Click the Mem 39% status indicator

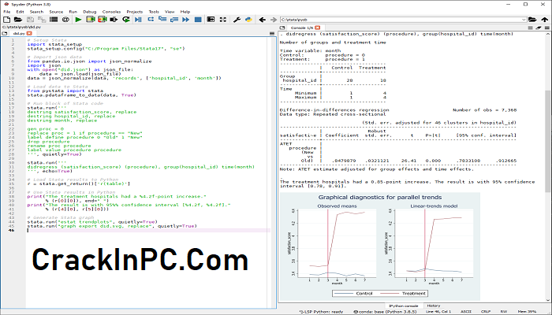click(x=527, y=312)
